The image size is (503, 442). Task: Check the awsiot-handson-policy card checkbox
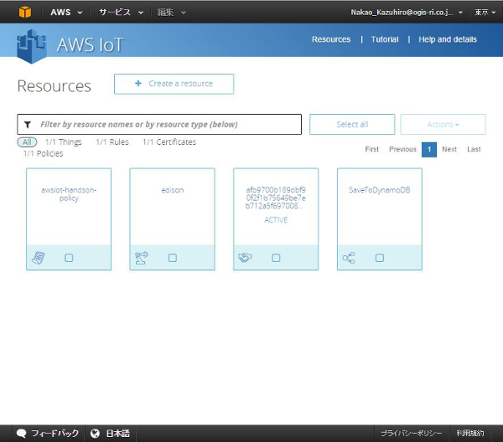click(x=69, y=258)
